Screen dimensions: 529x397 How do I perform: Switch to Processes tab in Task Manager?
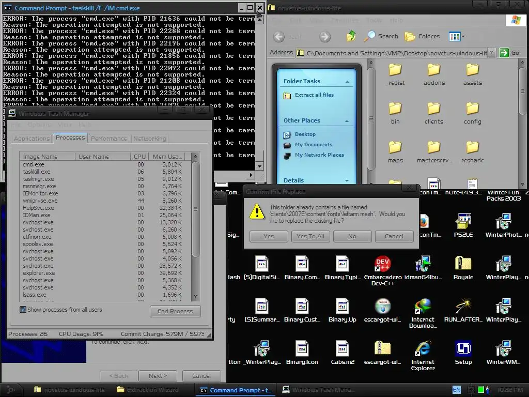(70, 138)
